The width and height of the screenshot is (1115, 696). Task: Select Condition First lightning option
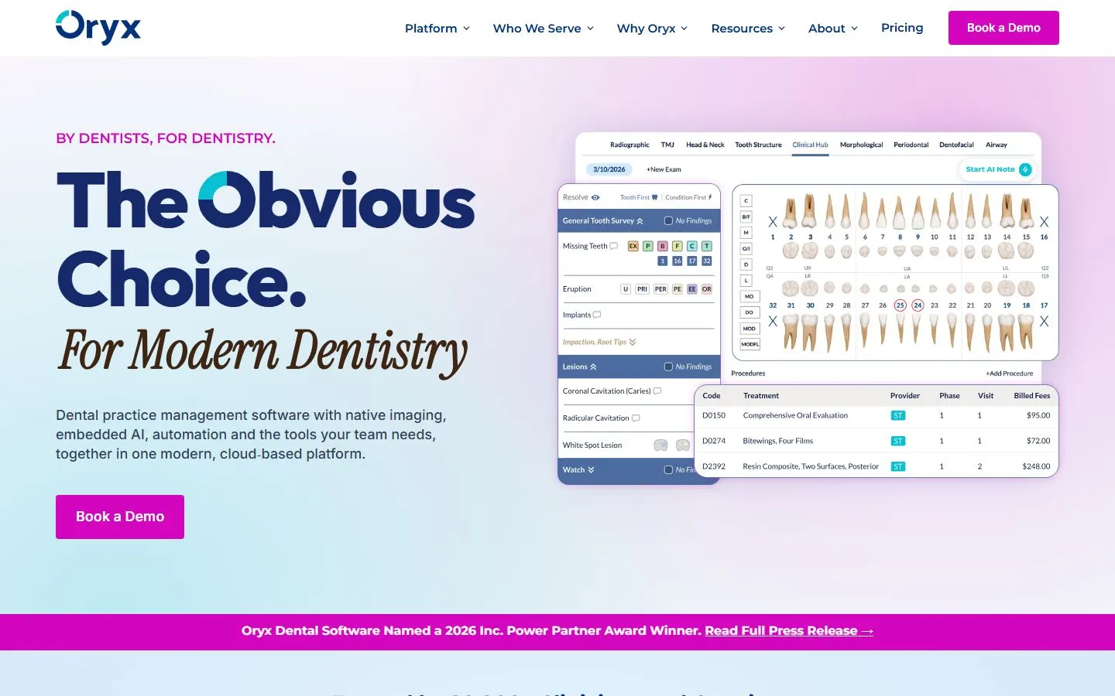710,197
